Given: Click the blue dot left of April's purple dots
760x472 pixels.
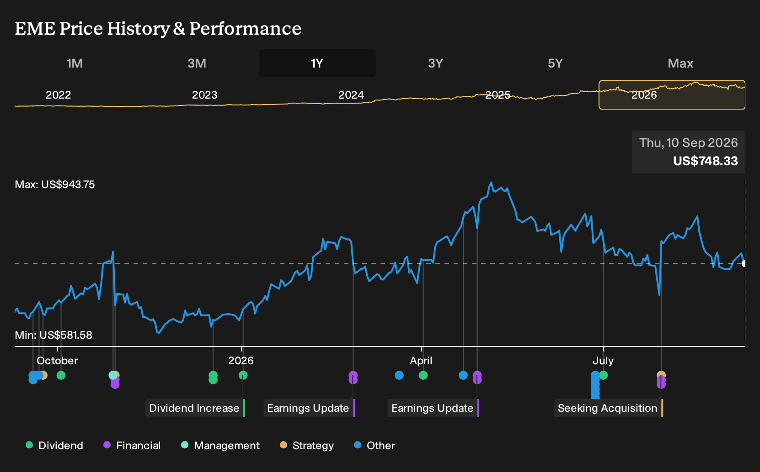Looking at the screenshot, I should click(x=463, y=375).
